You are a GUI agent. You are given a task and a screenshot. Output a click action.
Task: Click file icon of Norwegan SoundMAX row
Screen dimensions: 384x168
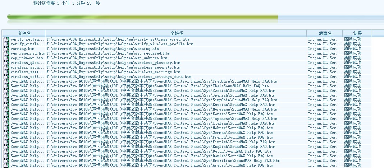[x=6, y=109]
